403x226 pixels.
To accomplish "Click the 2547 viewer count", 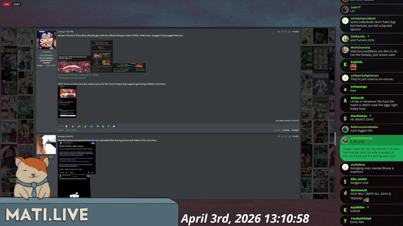I will pos(16,4).
